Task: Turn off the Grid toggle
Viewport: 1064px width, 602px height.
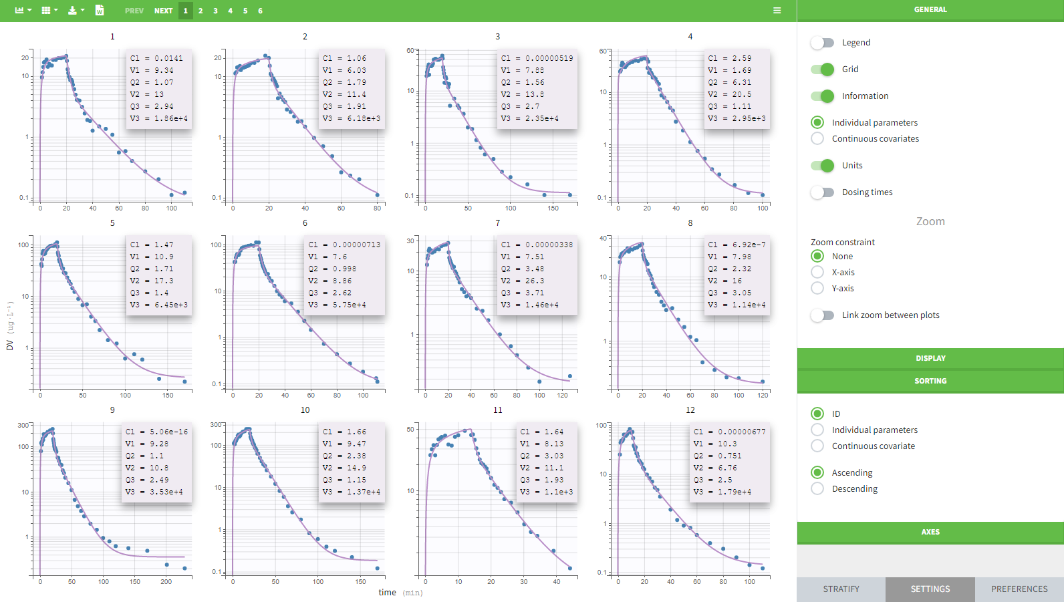Action: (x=823, y=69)
